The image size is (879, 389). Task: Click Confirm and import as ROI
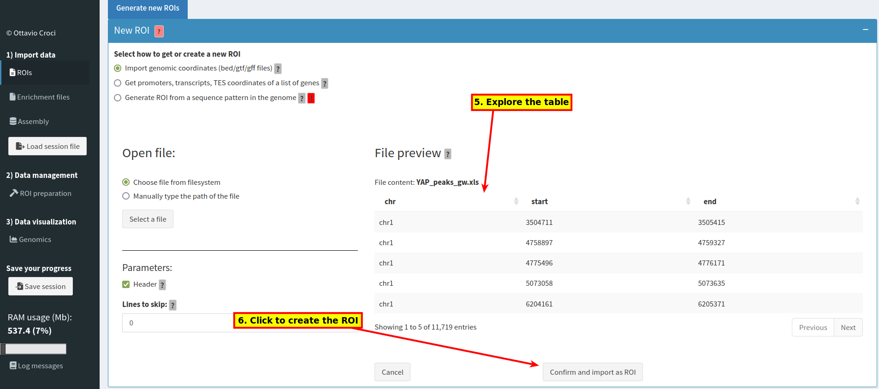(593, 372)
